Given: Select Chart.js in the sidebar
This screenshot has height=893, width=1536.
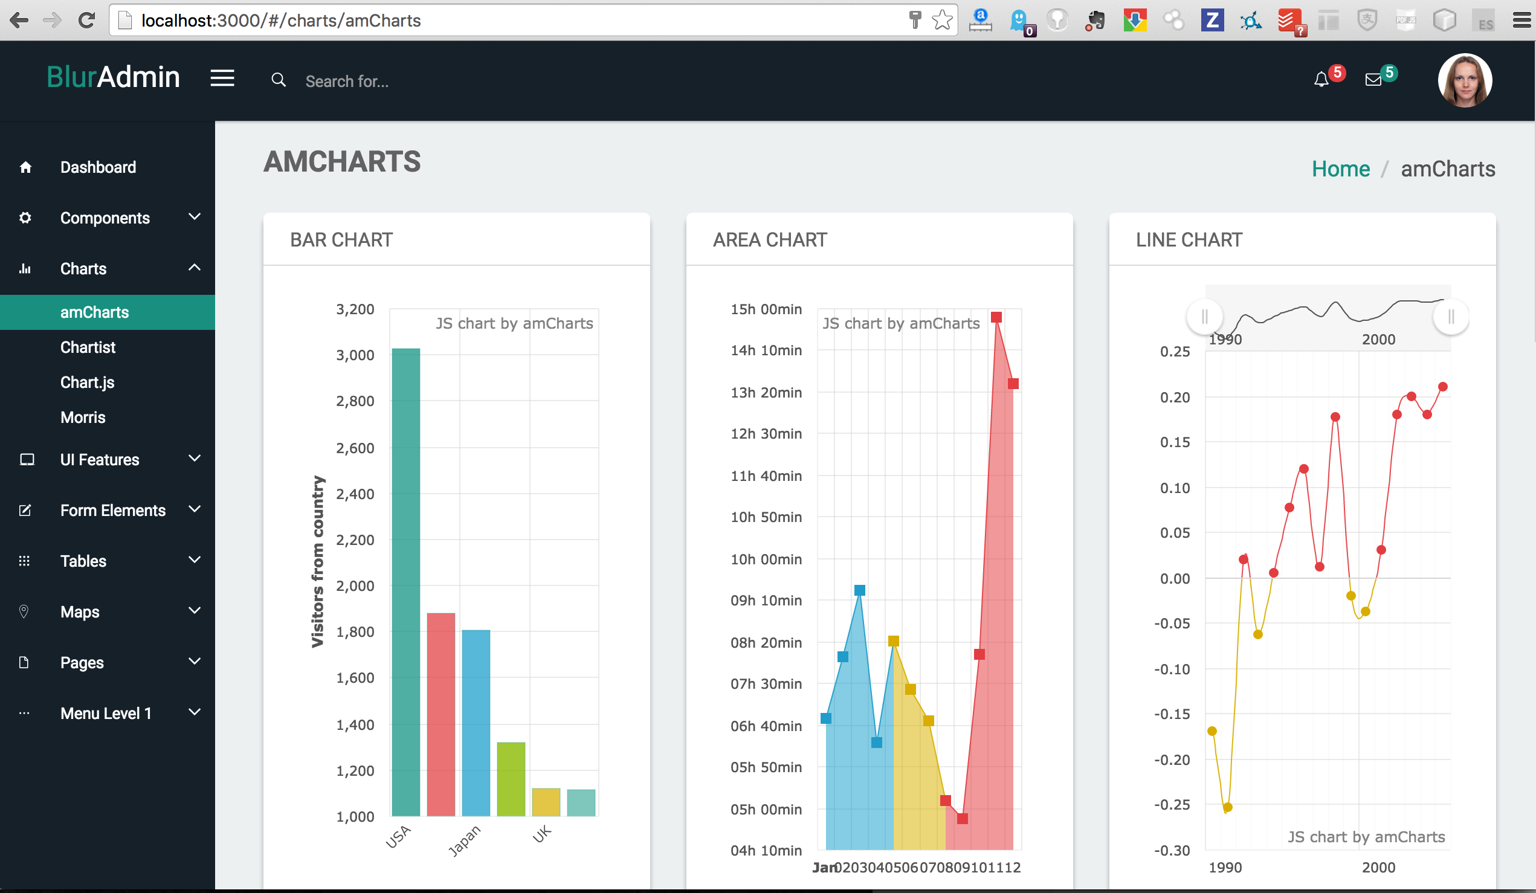Looking at the screenshot, I should coord(87,382).
